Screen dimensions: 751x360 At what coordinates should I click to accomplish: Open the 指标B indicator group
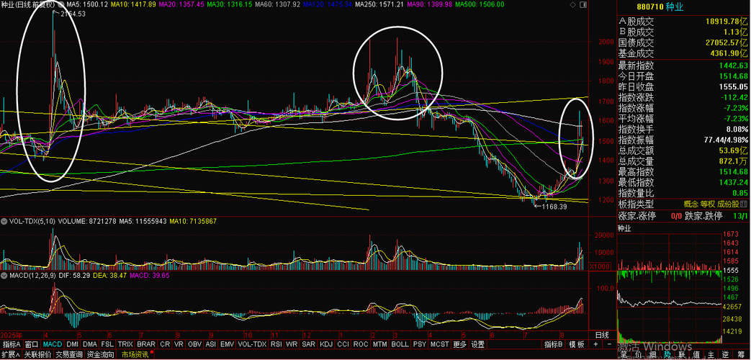(x=553, y=344)
